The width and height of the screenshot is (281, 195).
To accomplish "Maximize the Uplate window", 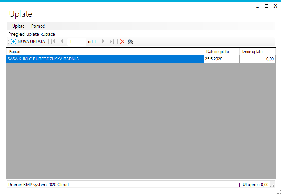I will [x=267, y=6].
